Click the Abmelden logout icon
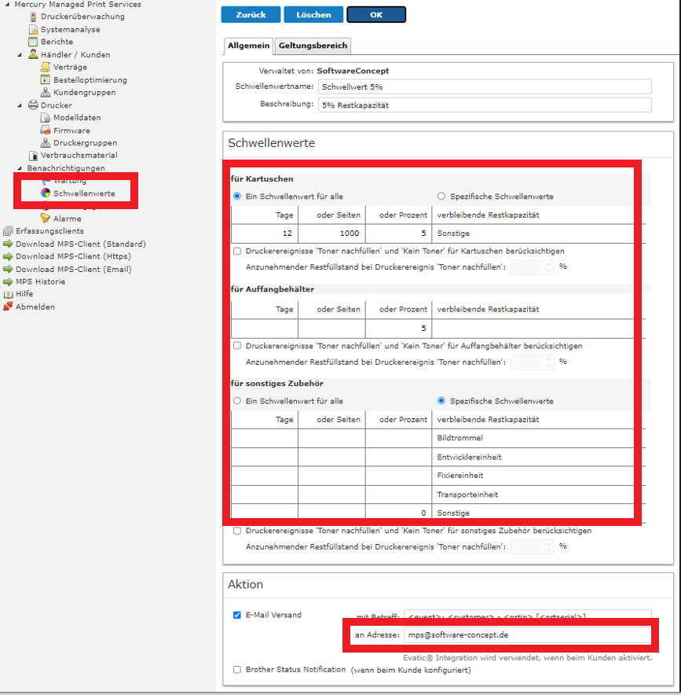The width and height of the screenshot is (681, 695). (9, 307)
